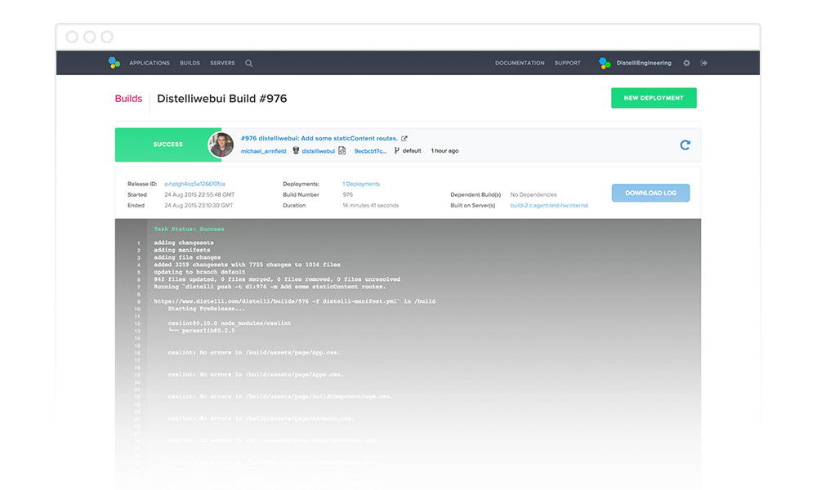Viewport: 817px width, 490px height.
Task: Click log line 'adding file changes'
Action: coord(187,257)
